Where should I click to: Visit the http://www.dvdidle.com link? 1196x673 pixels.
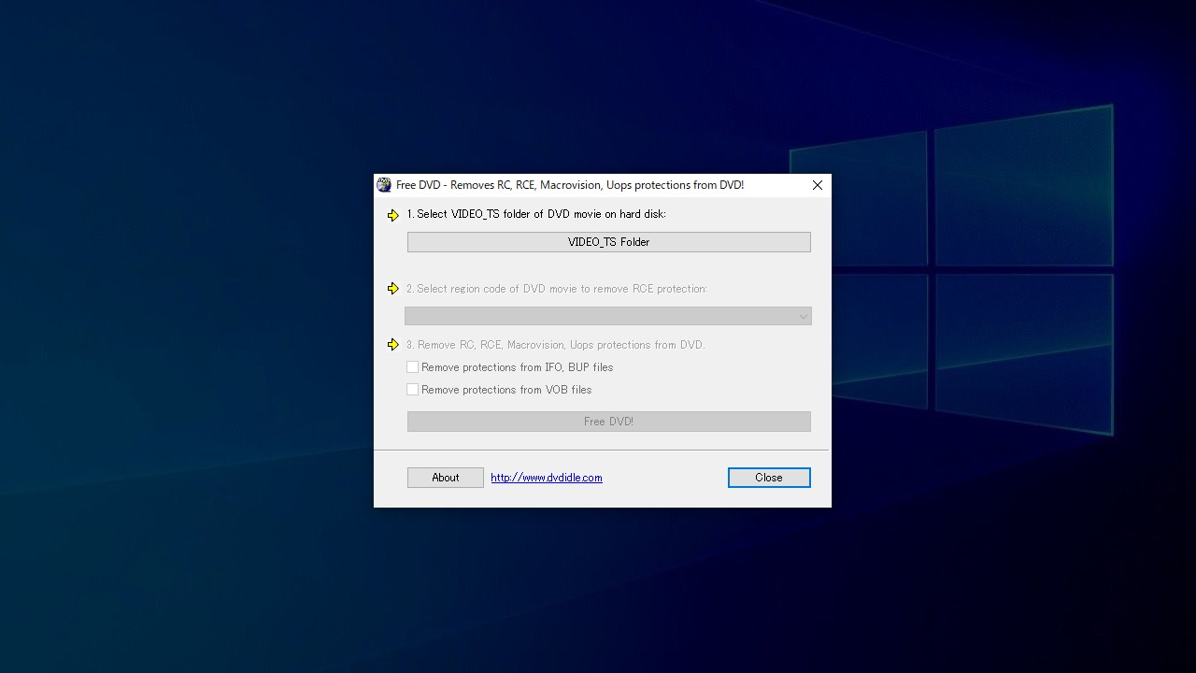pyautogui.click(x=547, y=478)
